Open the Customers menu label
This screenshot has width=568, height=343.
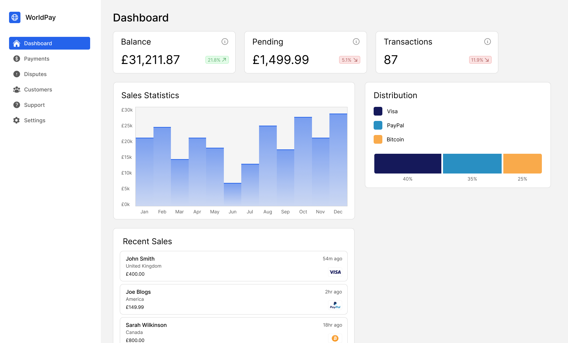click(38, 89)
